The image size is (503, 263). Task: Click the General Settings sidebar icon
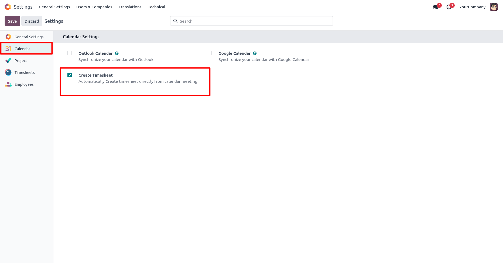point(8,37)
